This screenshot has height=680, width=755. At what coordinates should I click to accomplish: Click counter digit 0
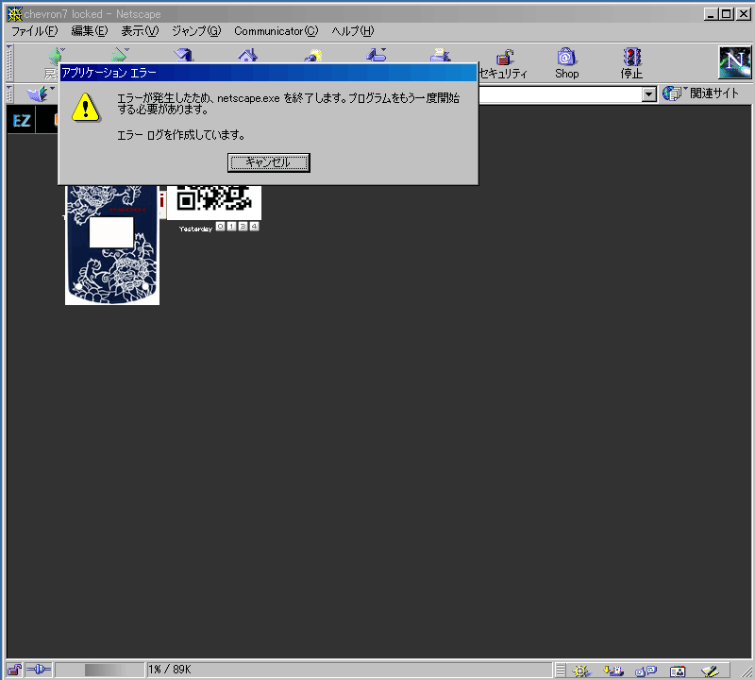[220, 226]
